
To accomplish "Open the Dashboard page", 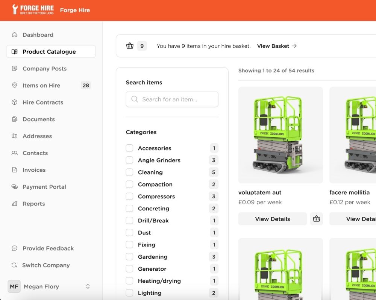I will pos(51,35).
